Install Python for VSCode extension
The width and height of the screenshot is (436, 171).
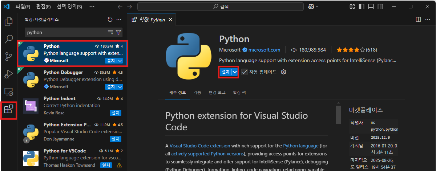[106, 165]
